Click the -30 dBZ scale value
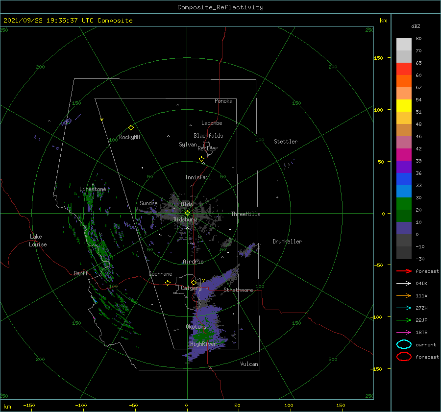Viewport: 441px width, 412px height. [x=420, y=259]
